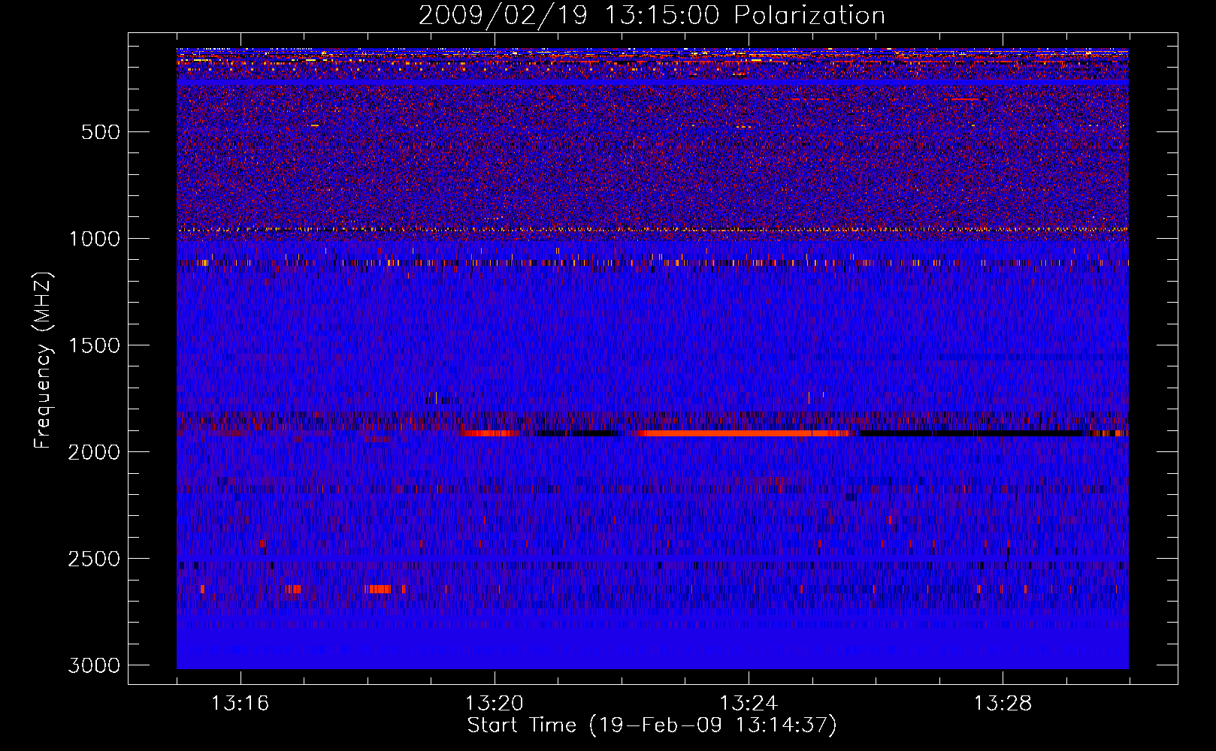Select the 500 frequency tick label
The width and height of the screenshot is (1216, 751).
click(x=101, y=132)
